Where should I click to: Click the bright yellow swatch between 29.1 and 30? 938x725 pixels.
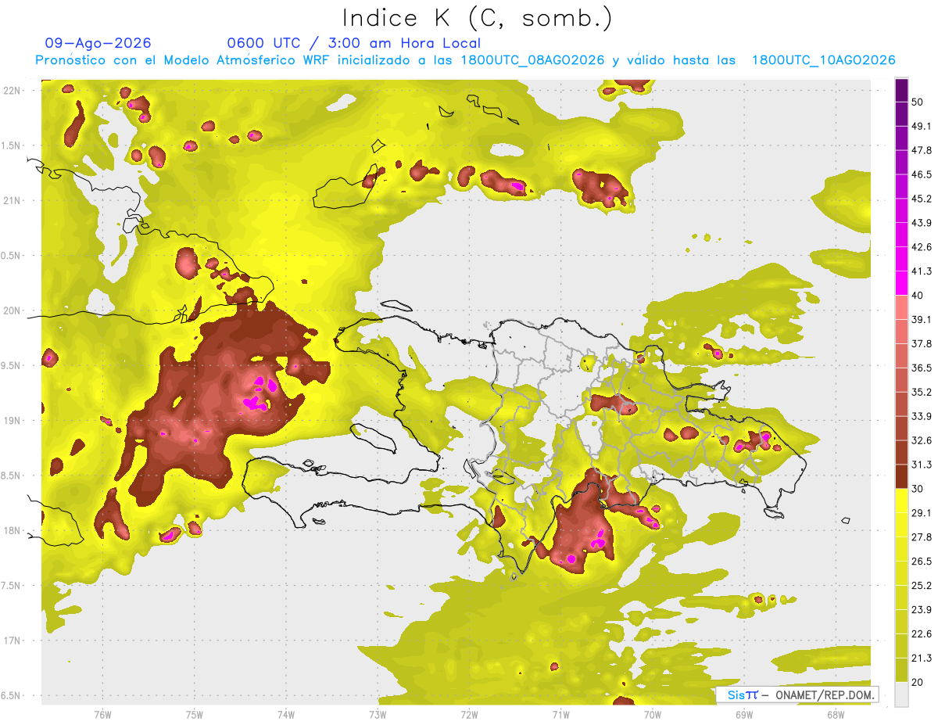pyautogui.click(x=901, y=501)
